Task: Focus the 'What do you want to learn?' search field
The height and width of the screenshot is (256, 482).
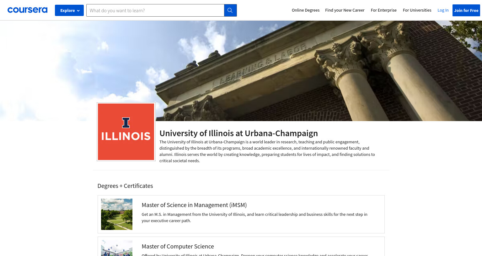Action: pos(155,10)
